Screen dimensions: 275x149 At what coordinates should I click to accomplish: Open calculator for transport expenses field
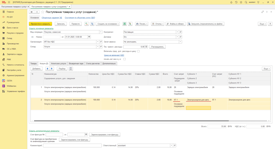146,46
